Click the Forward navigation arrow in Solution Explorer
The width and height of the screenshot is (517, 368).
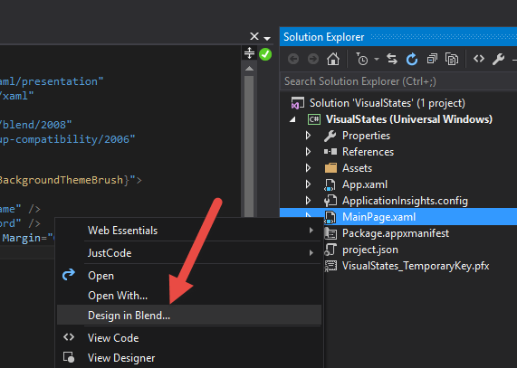[313, 60]
